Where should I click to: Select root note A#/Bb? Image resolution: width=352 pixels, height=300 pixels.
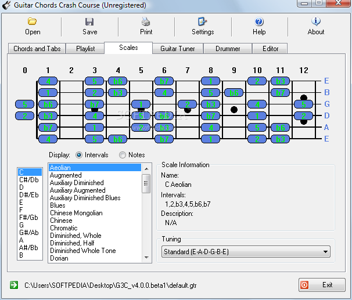coord(28,248)
